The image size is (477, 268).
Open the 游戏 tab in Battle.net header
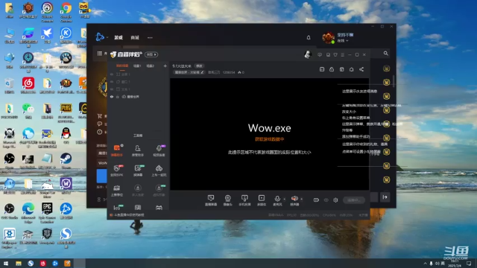coord(119,37)
